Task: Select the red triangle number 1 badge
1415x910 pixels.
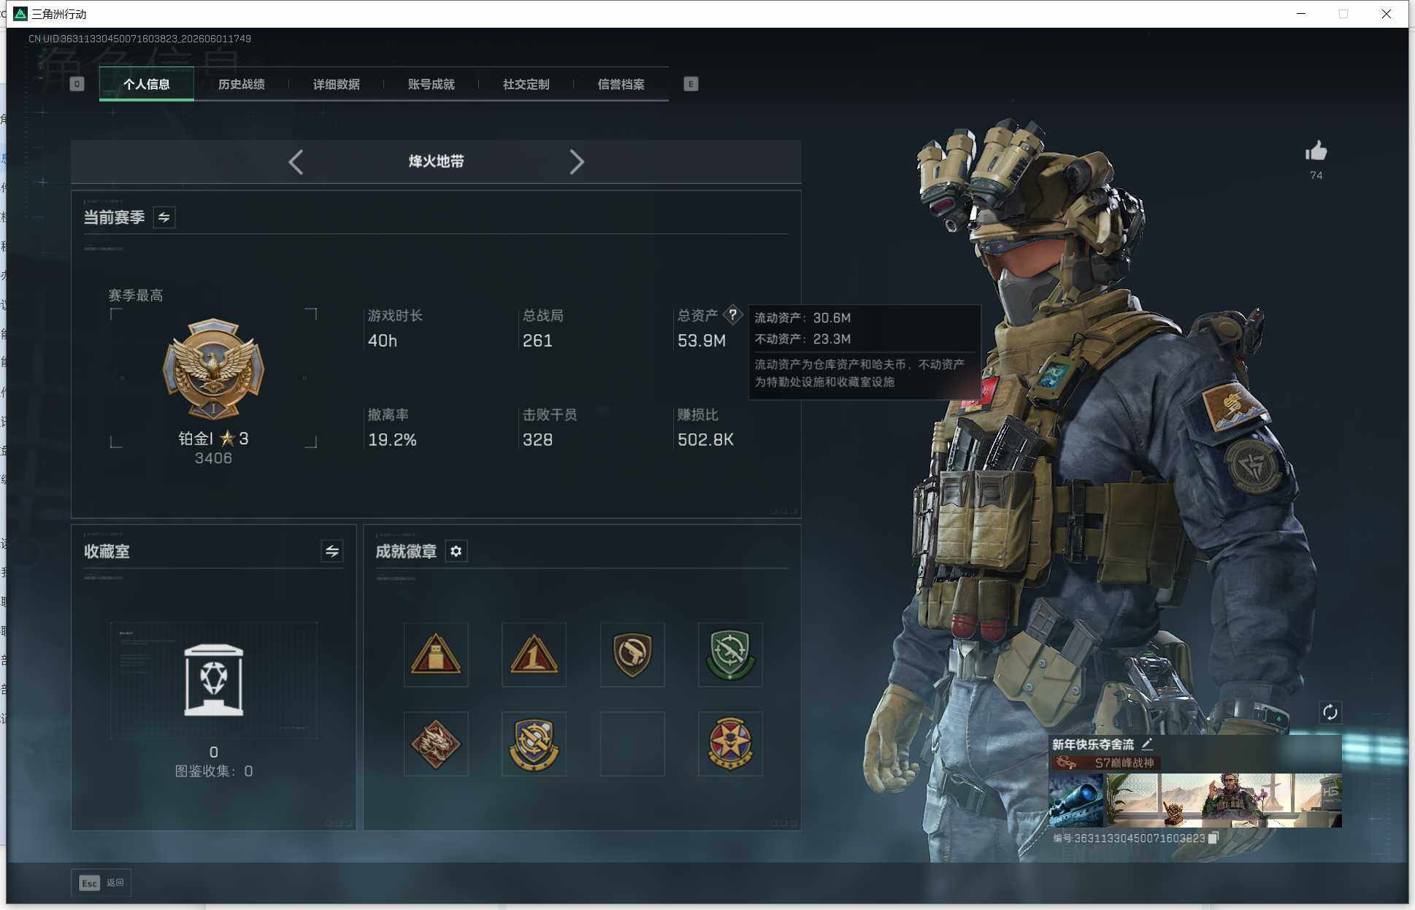Action: (x=534, y=655)
